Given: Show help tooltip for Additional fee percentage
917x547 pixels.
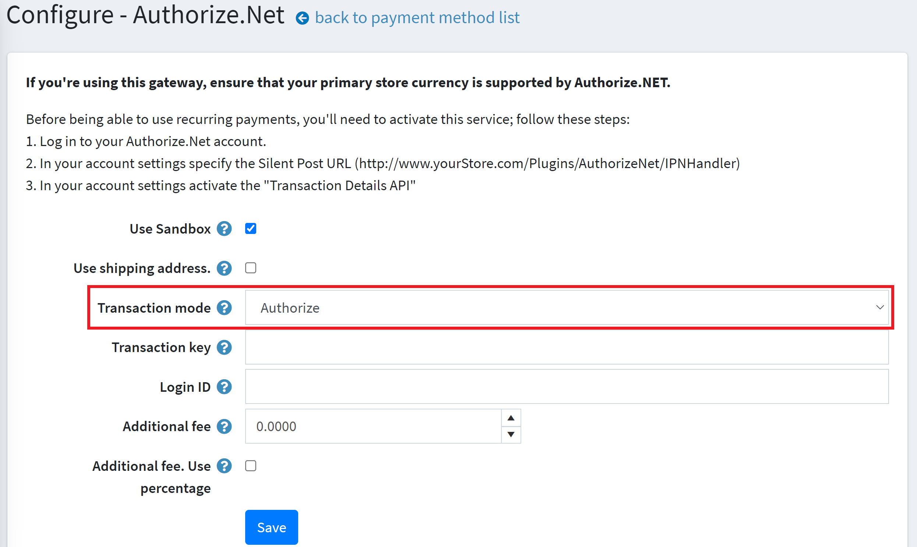Looking at the screenshot, I should point(224,466).
